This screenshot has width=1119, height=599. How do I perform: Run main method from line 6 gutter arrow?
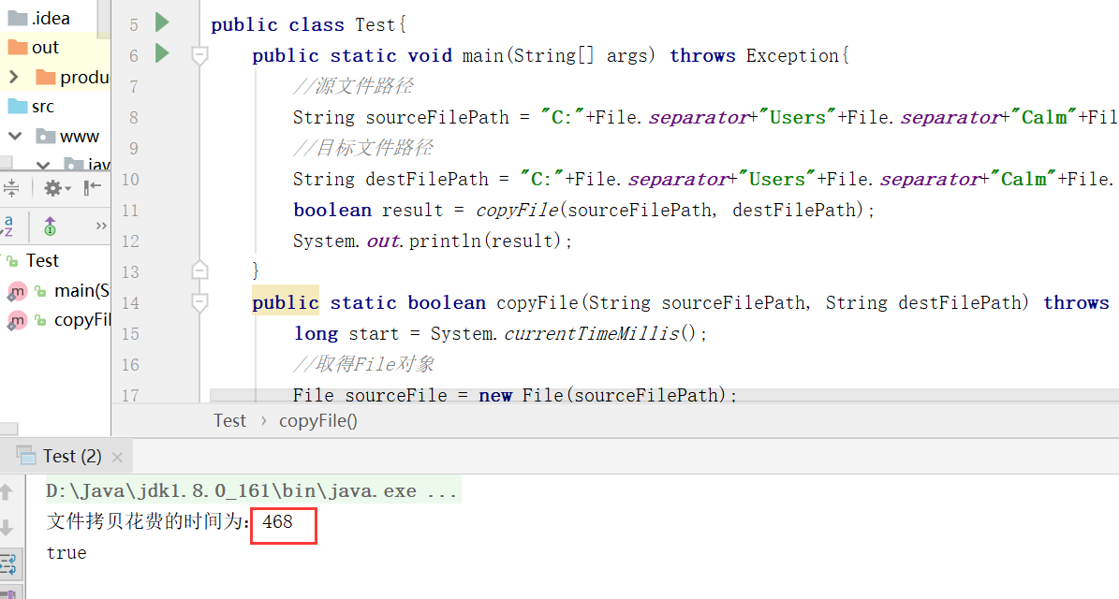pyautogui.click(x=162, y=53)
